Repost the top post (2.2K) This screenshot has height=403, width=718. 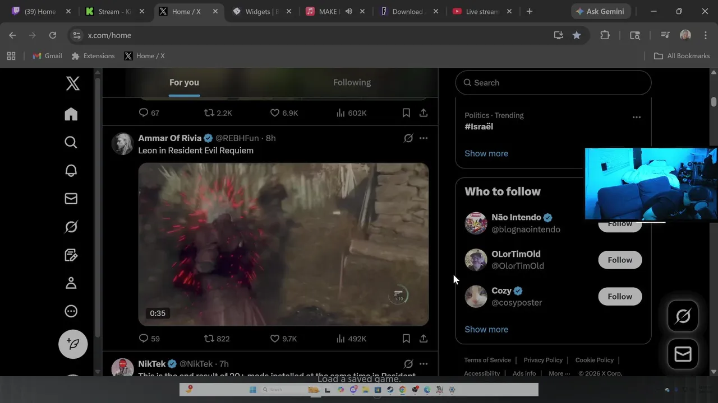click(x=218, y=113)
